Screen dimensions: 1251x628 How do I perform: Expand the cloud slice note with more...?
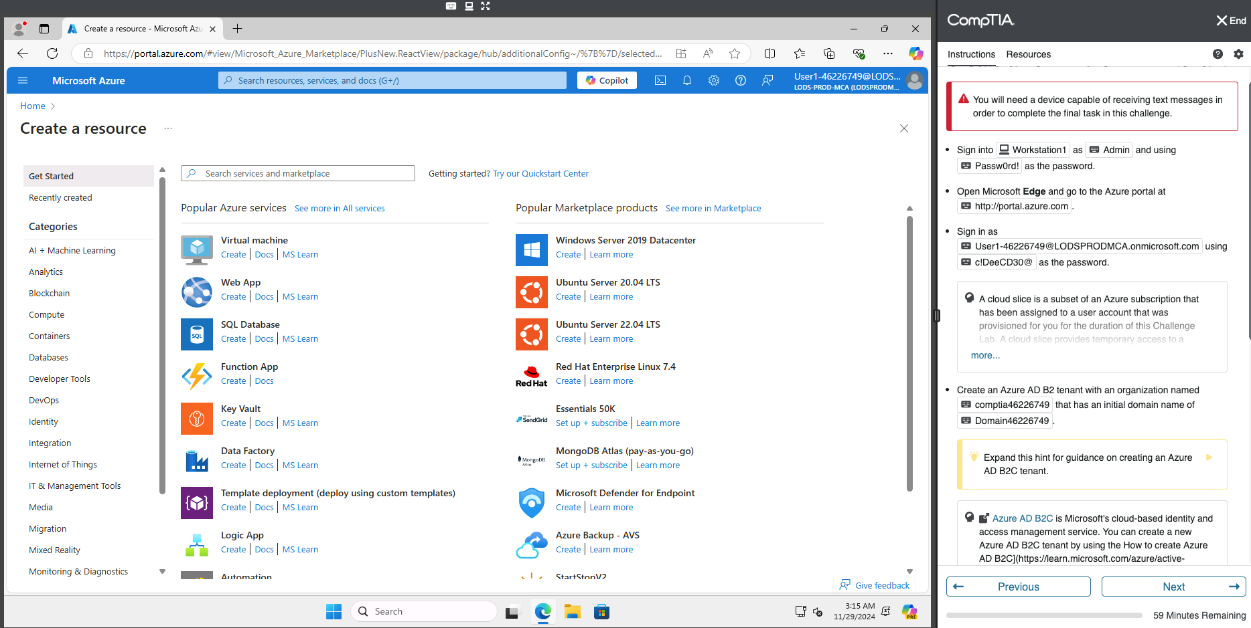(985, 355)
